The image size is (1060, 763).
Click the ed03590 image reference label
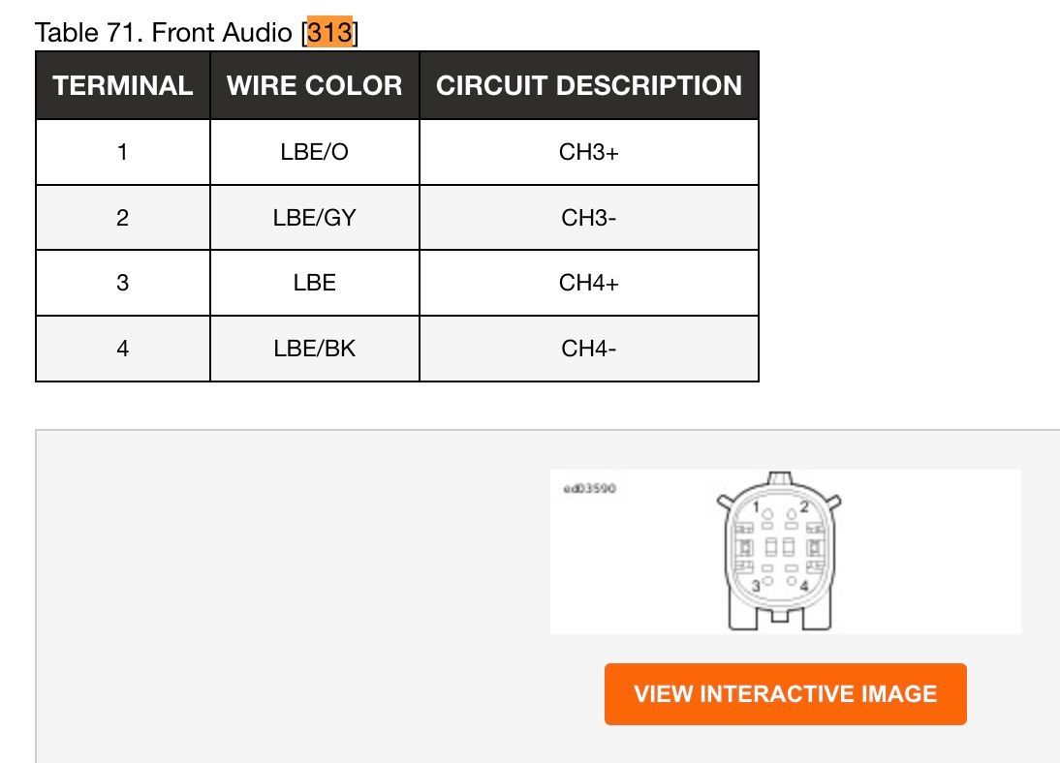pyautogui.click(x=589, y=488)
